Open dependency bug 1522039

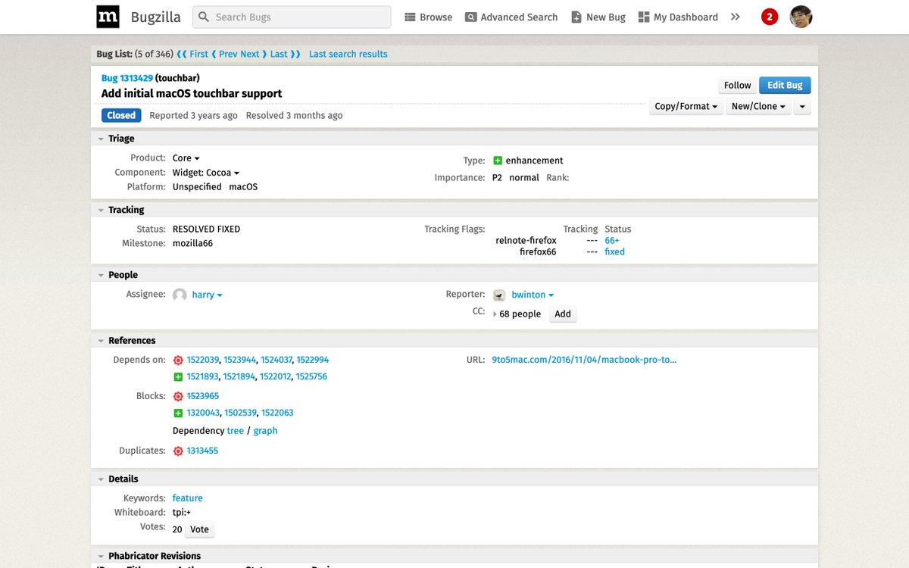(x=203, y=360)
